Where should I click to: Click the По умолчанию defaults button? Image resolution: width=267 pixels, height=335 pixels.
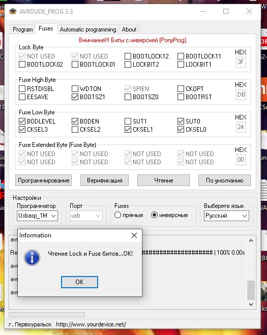tap(224, 180)
